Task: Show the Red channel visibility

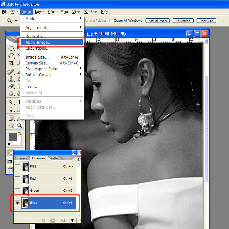Action: pos(17,179)
